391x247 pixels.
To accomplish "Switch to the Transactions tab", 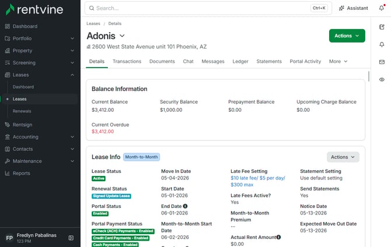I will click(127, 61).
